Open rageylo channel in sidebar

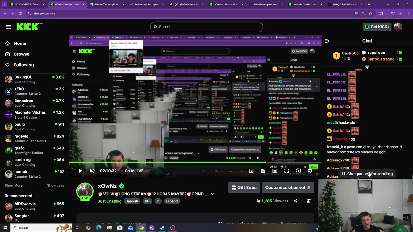pos(34,139)
